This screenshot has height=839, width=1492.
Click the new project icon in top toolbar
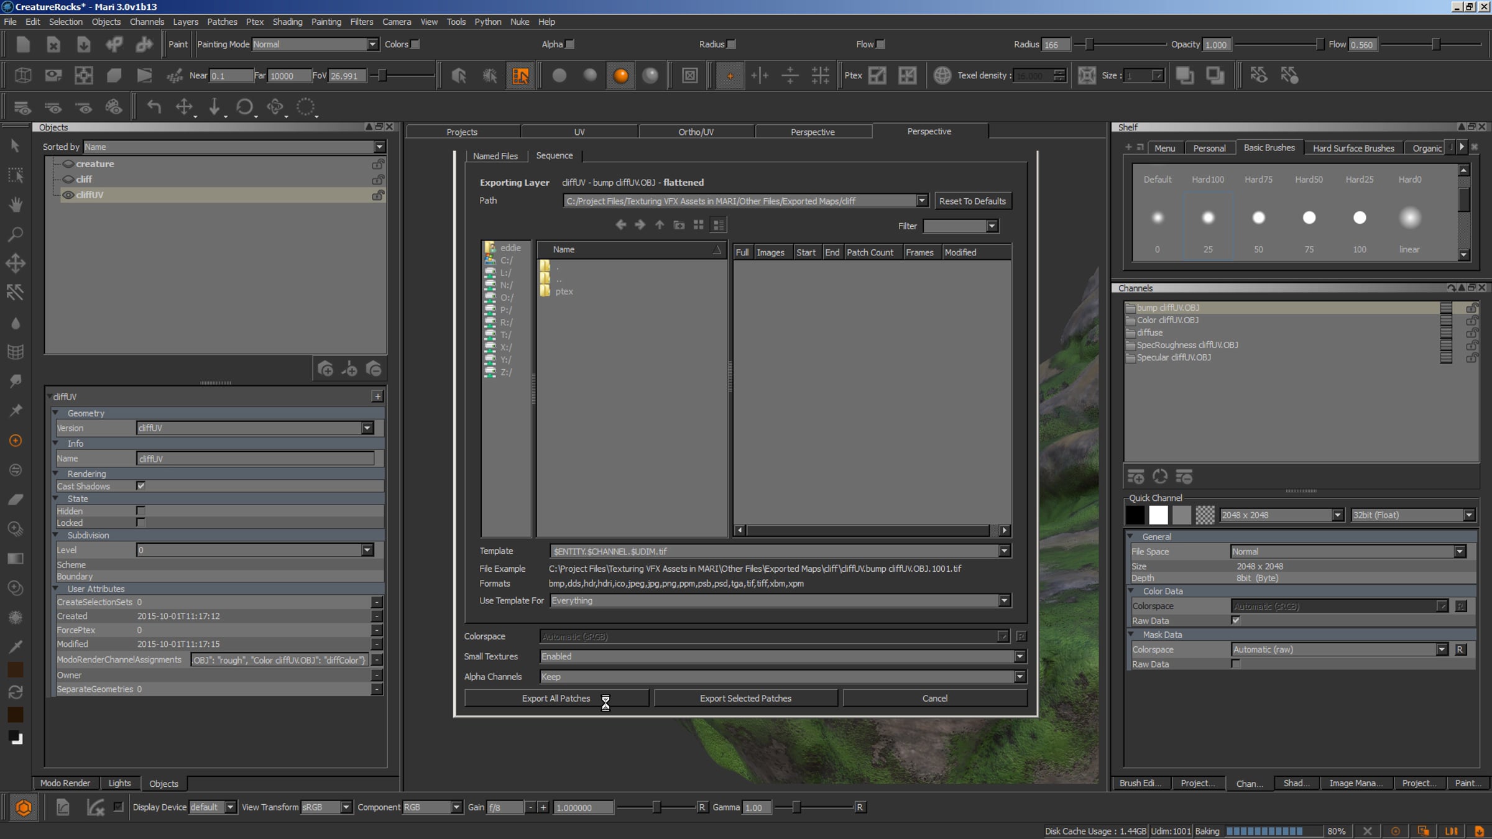(x=22, y=45)
